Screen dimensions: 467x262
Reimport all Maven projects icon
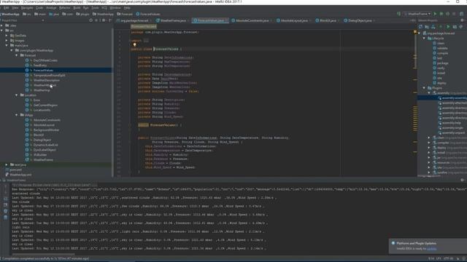point(420,27)
